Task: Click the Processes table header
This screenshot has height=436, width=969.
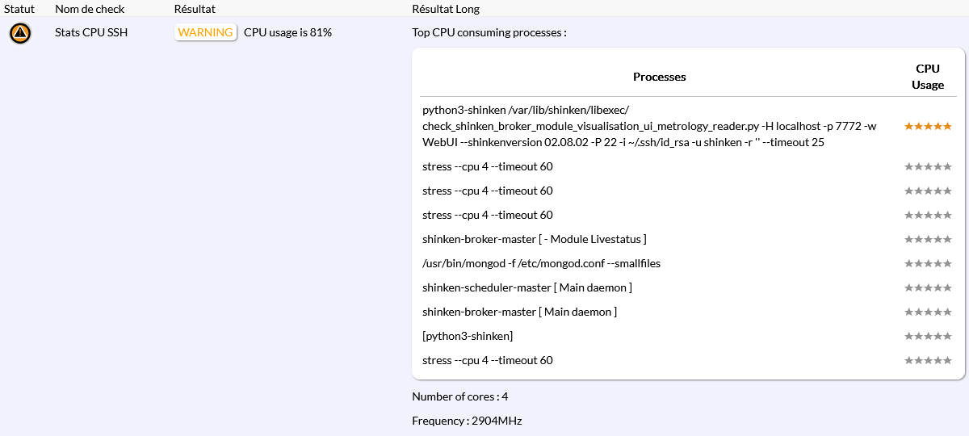Action: pos(659,77)
